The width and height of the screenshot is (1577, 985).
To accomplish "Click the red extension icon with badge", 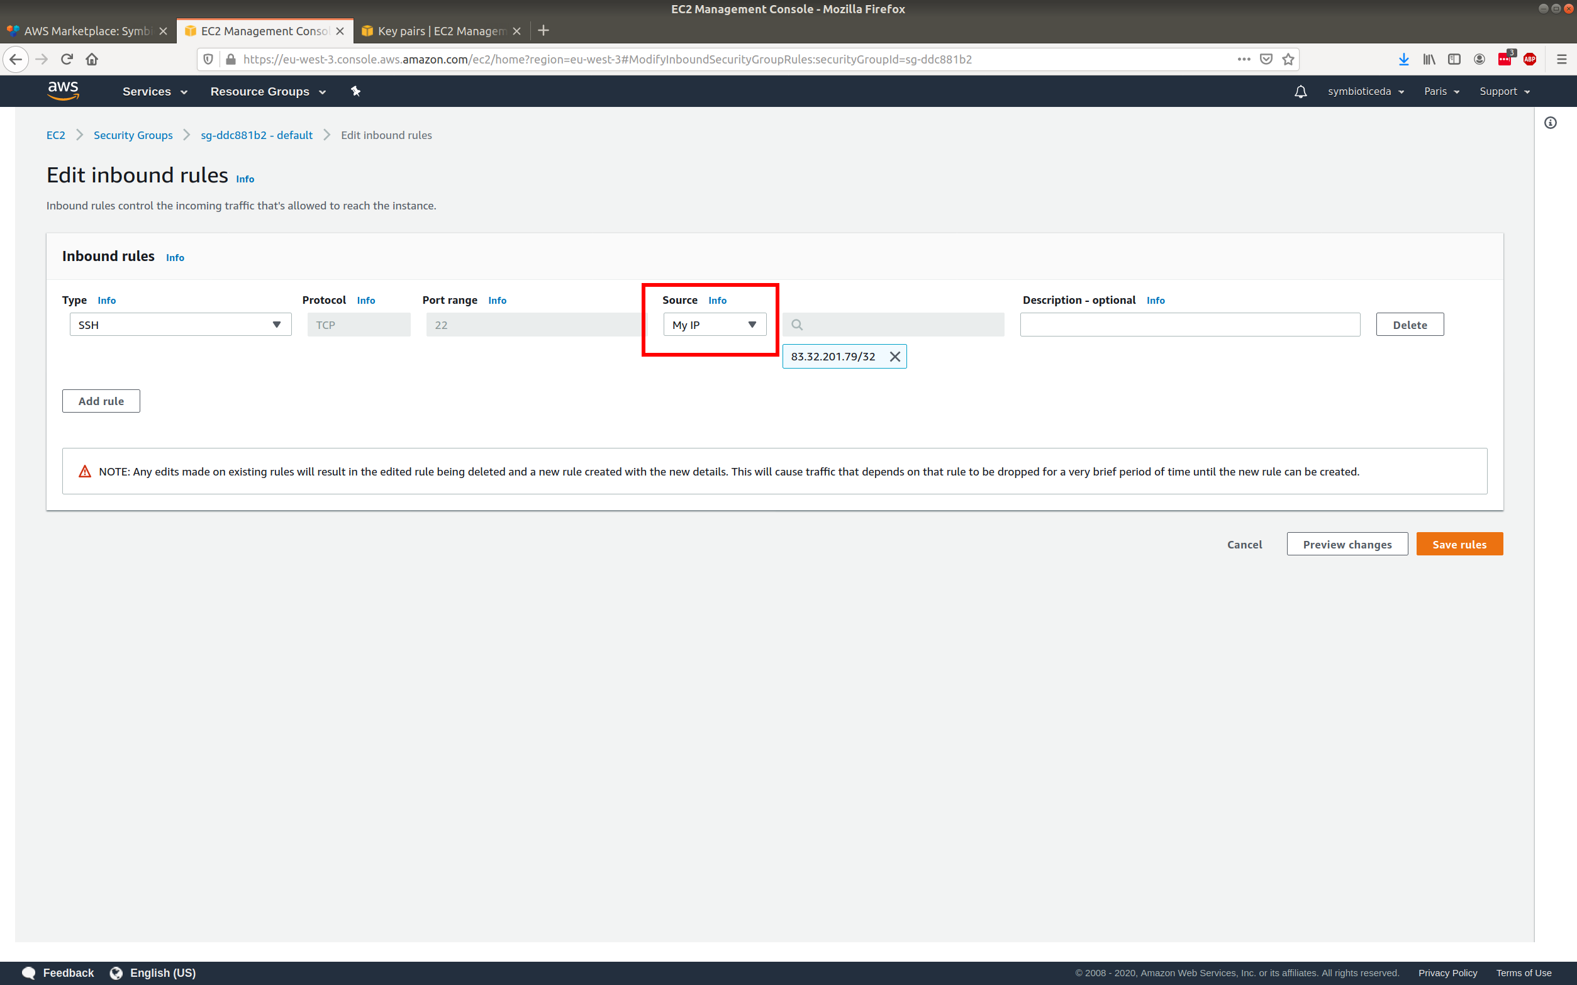I will (x=1505, y=58).
